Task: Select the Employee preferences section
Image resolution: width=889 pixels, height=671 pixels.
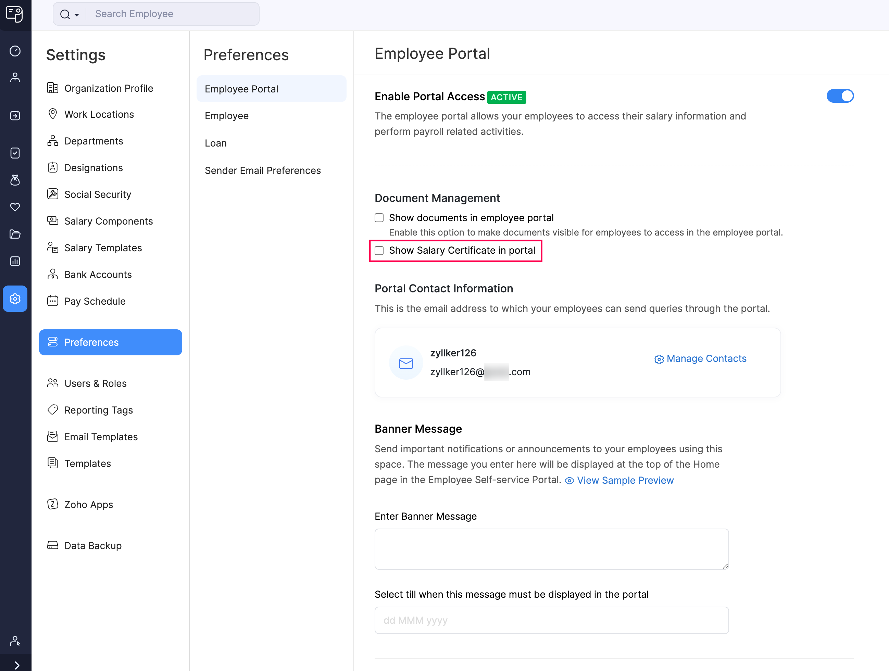Action: [226, 116]
